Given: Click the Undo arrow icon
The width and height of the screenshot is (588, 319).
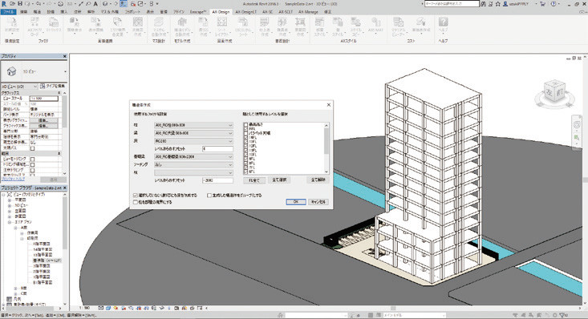Looking at the screenshot, I should 39,4.
